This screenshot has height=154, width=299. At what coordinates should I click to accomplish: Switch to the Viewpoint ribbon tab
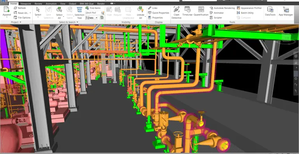[x=26, y=3]
